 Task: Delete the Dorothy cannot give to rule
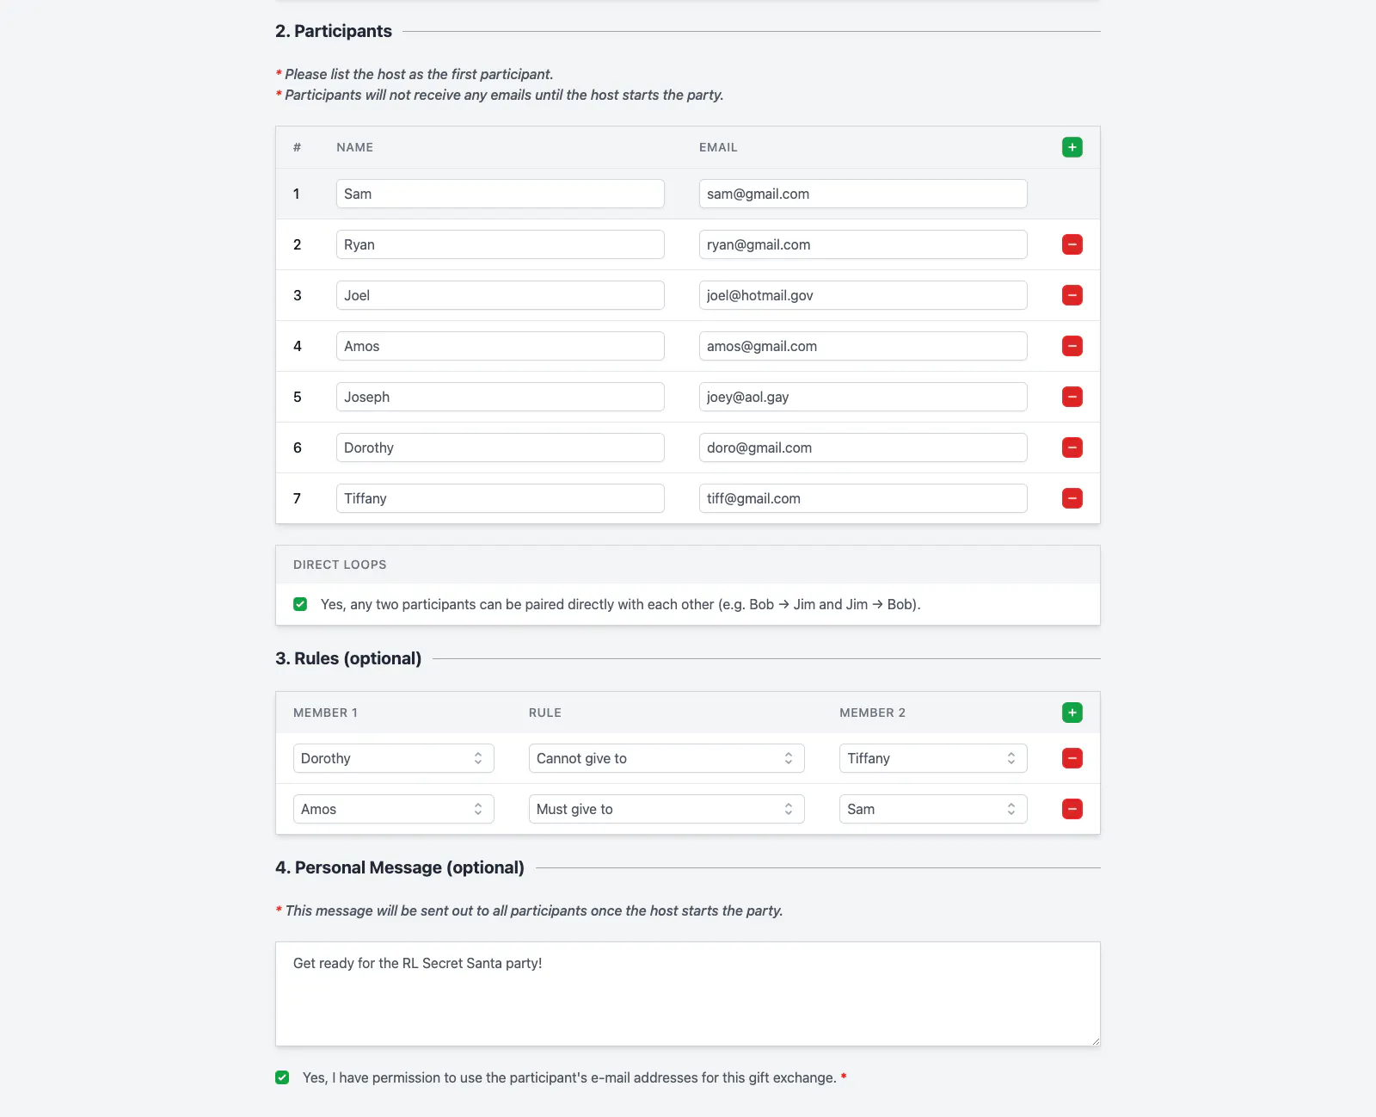point(1072,758)
